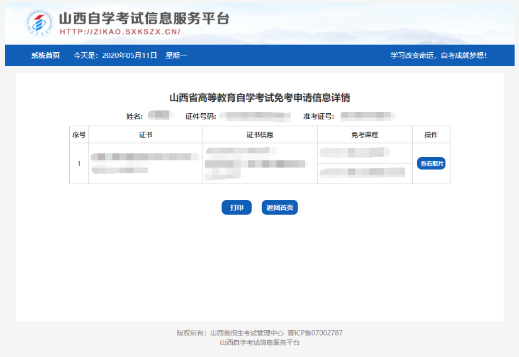Click the footer line 山西自学考试信息服务平台
Image resolution: width=519 pixels, height=357 pixels.
[260, 343]
